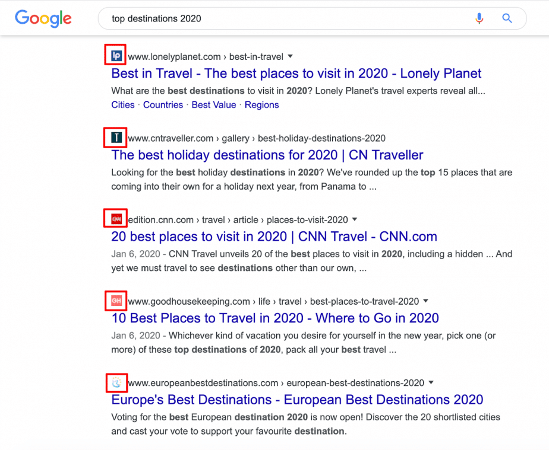Click the blue search magnifier icon
The image size is (549, 450).
(507, 18)
